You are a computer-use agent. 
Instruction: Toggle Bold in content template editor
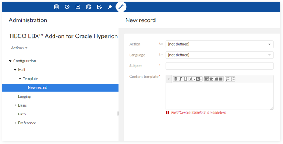(x=176, y=79)
